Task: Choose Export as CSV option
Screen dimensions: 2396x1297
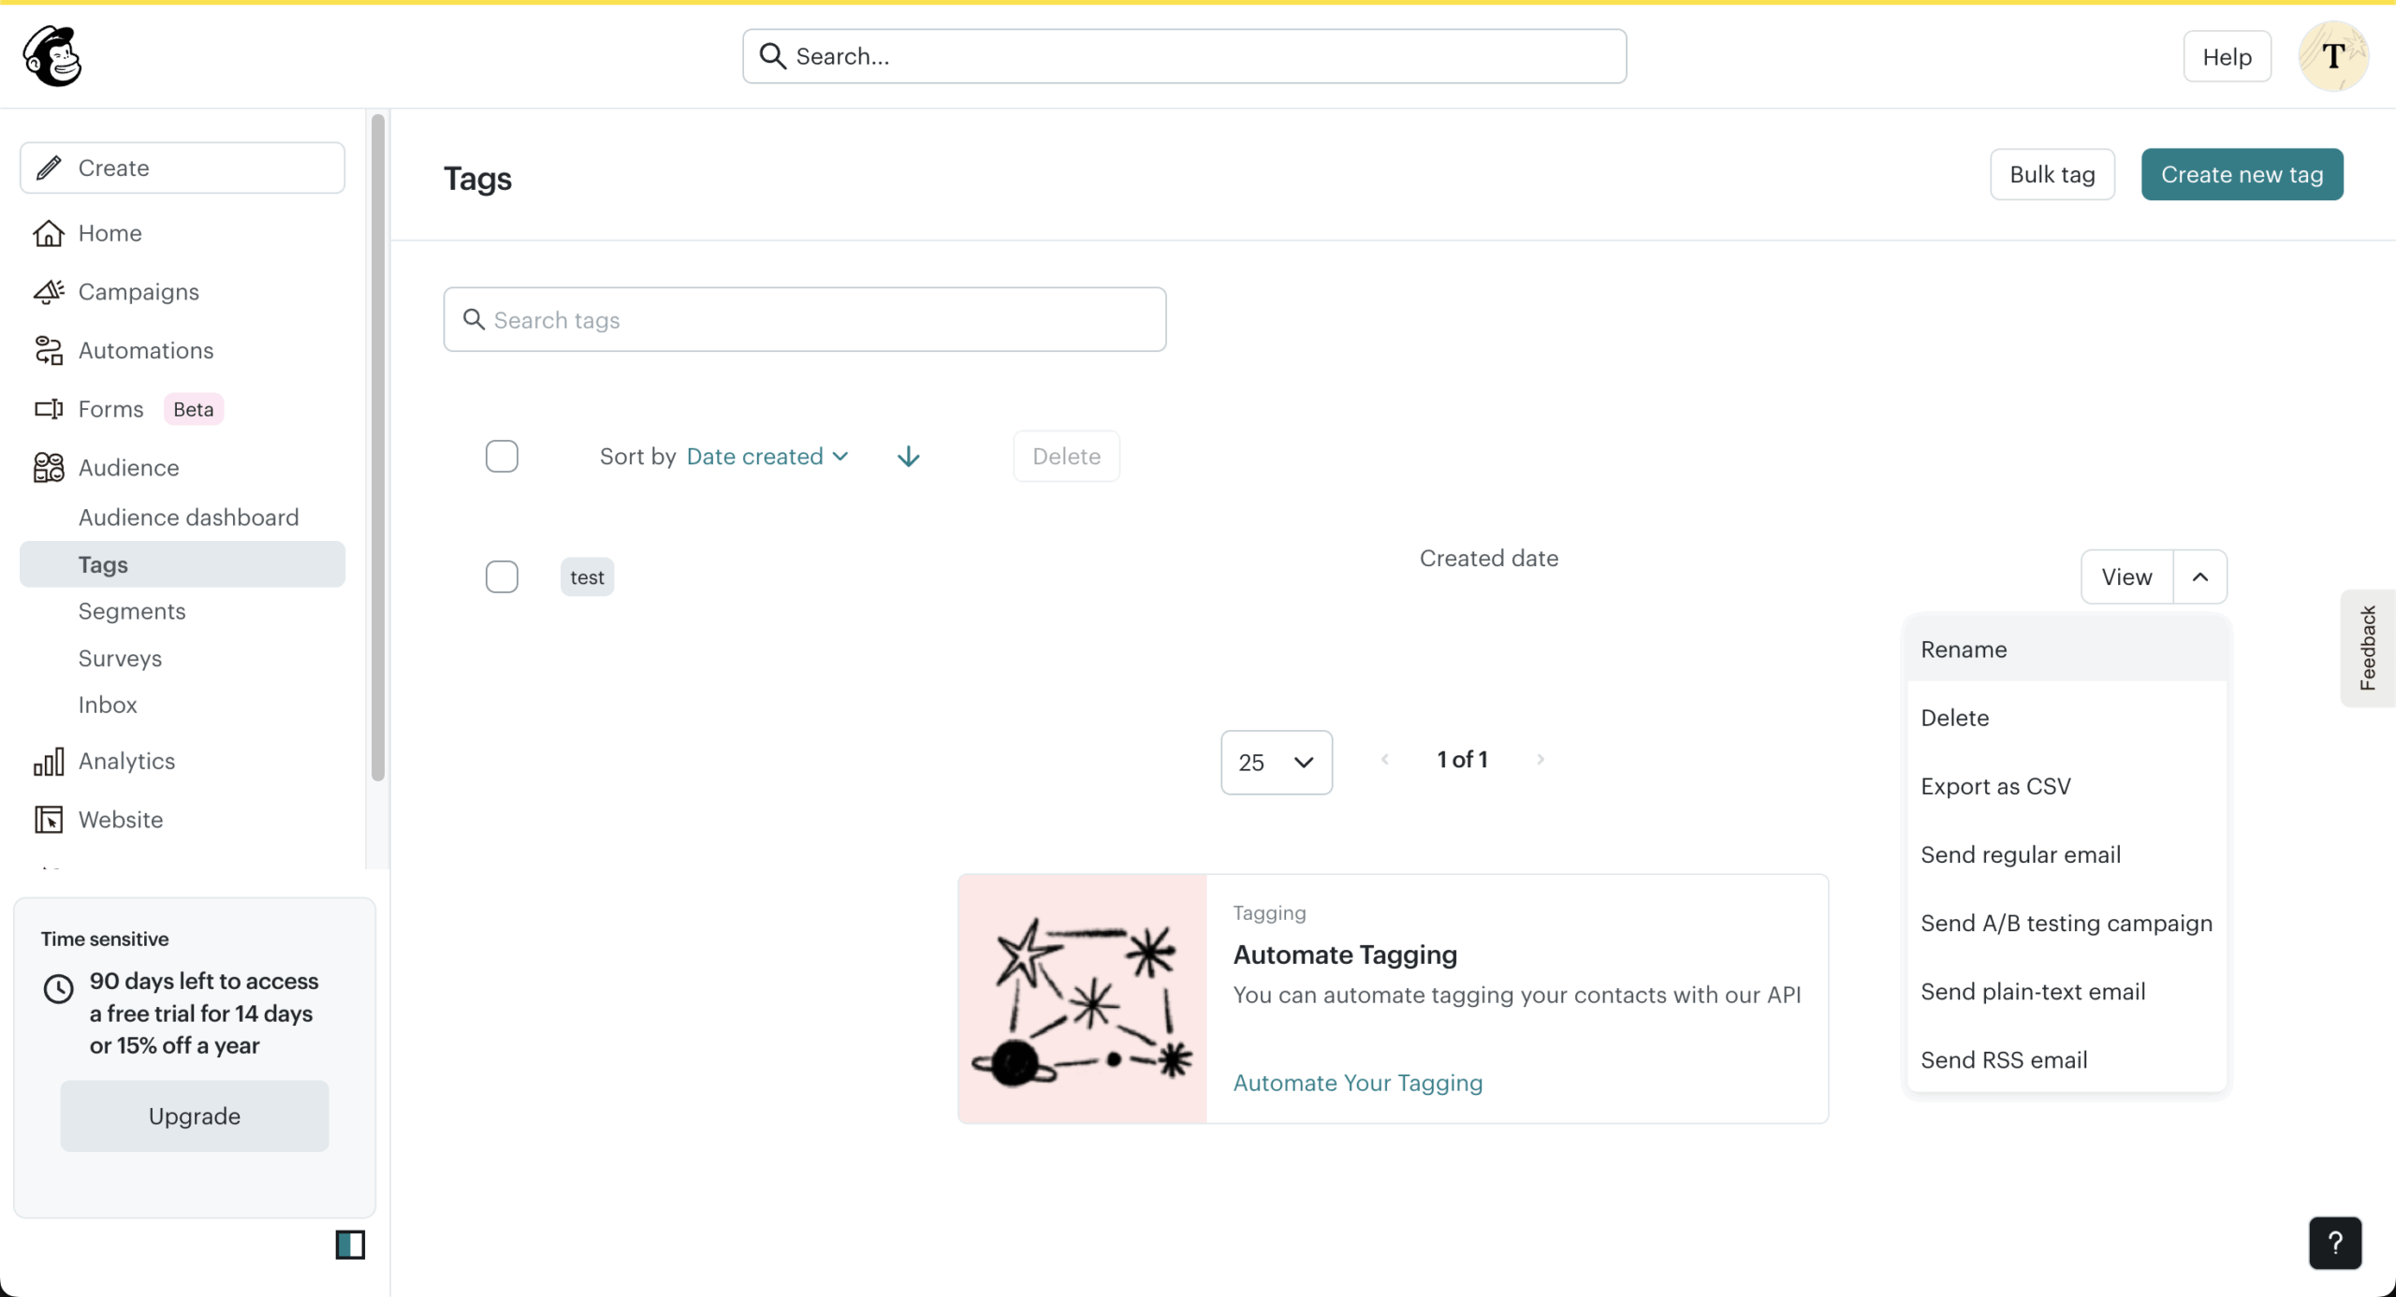Action: click(2067, 786)
